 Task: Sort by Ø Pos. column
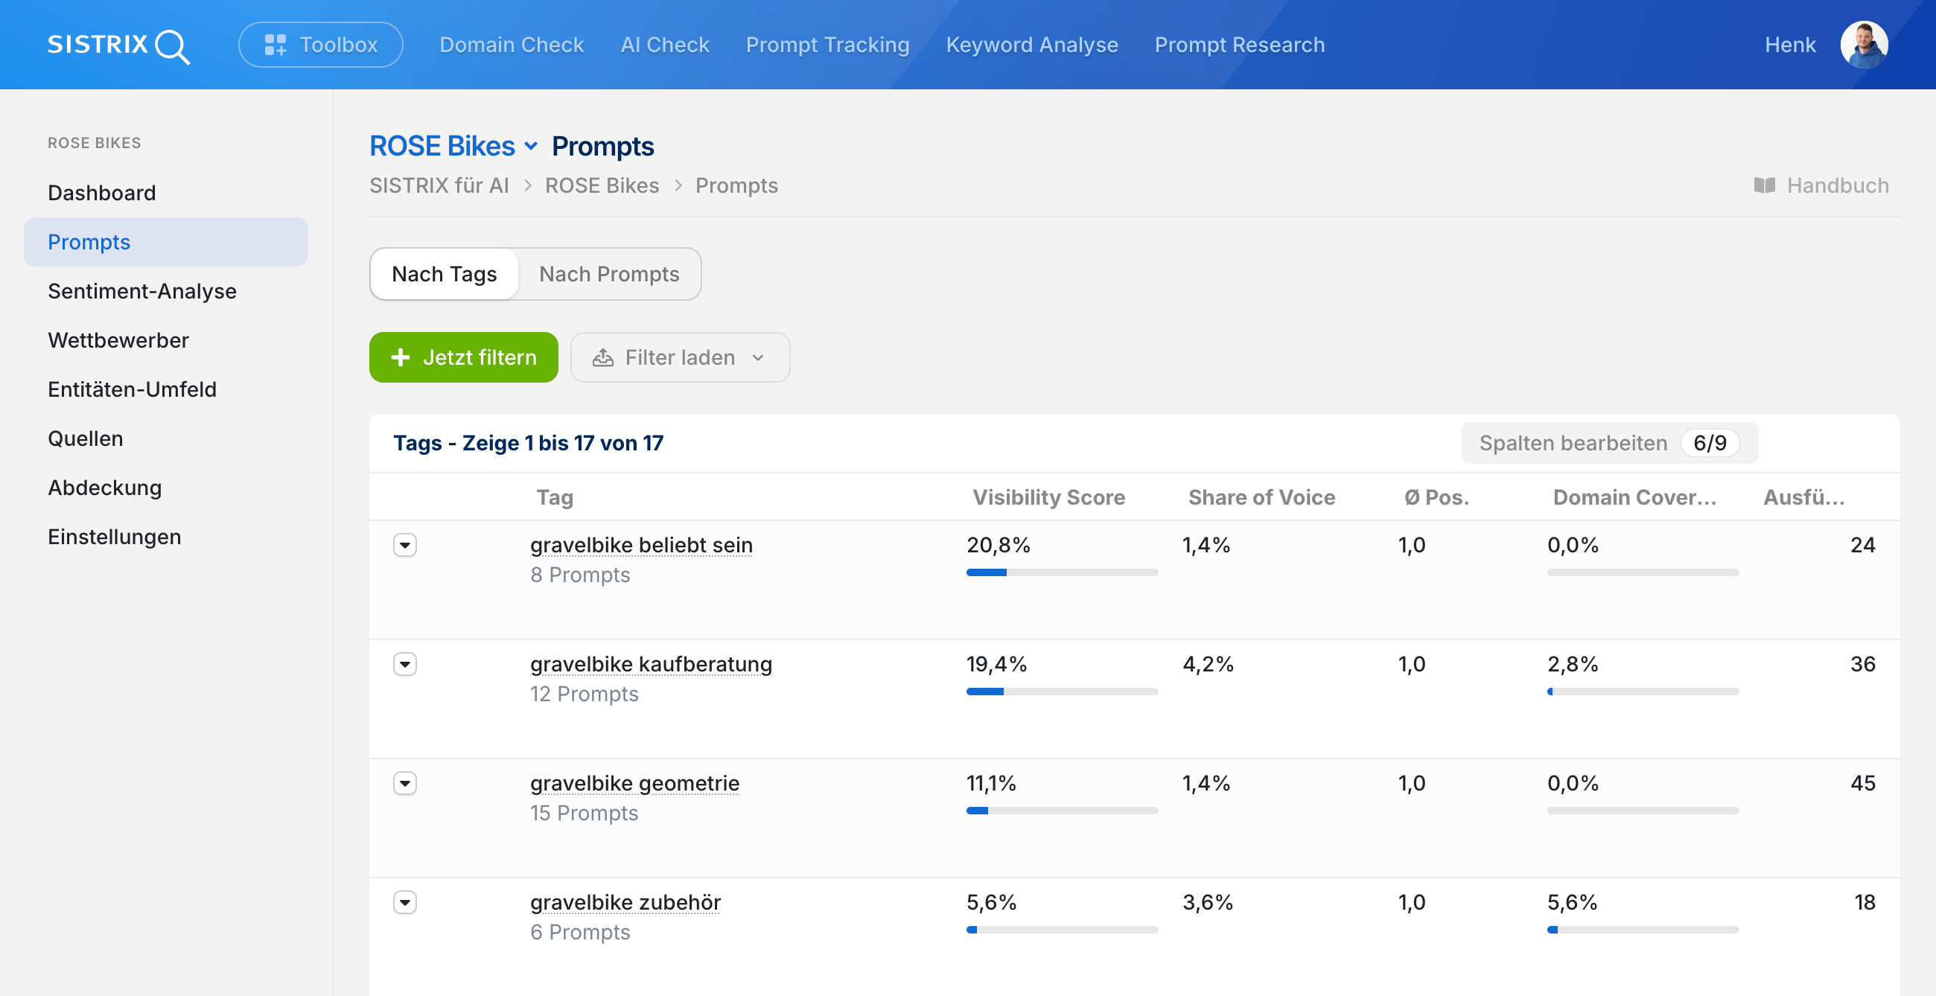[x=1436, y=497]
